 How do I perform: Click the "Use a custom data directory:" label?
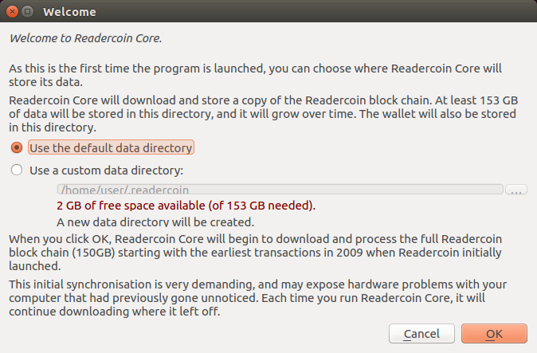(x=106, y=170)
